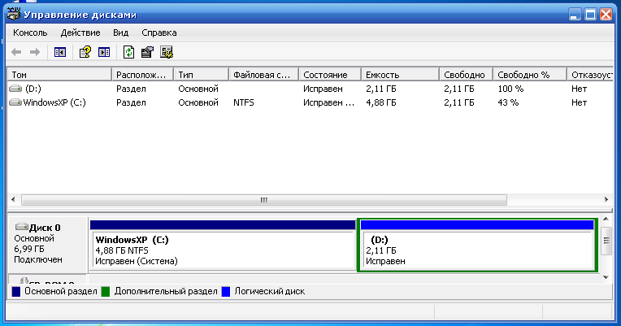Viewport: 621px width, 326px height.
Task: Click the NTFS file system cell
Action: coord(244,102)
